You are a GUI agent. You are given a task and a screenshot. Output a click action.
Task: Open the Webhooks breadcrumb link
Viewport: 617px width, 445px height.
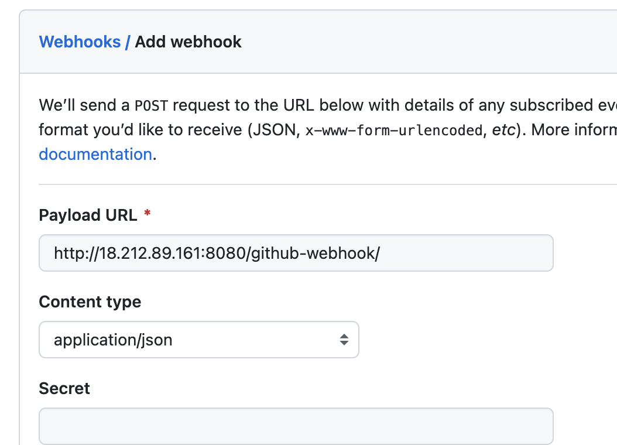click(80, 42)
